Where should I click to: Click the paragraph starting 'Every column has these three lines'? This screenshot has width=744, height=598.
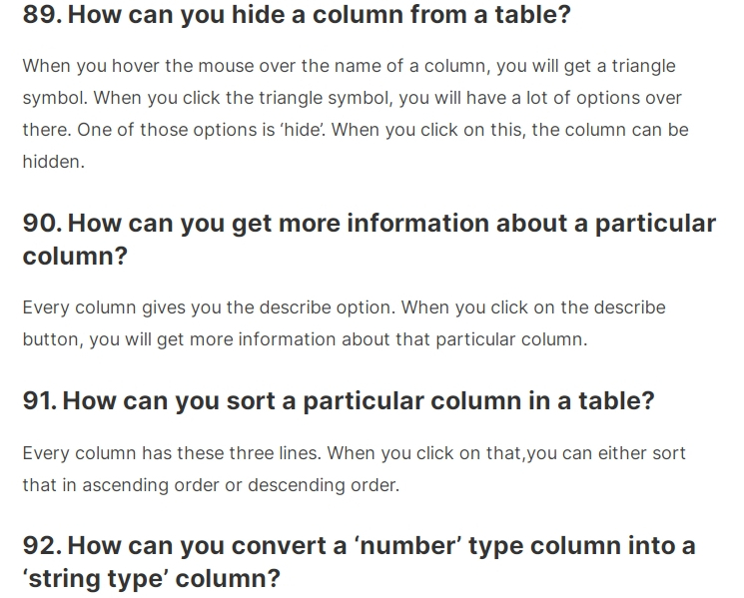(x=354, y=469)
